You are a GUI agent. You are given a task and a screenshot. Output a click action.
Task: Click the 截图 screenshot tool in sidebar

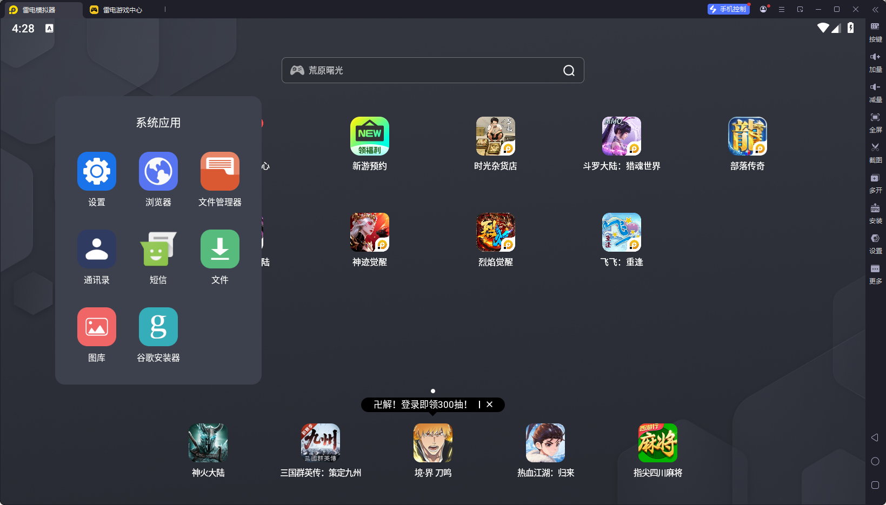pyautogui.click(x=875, y=151)
